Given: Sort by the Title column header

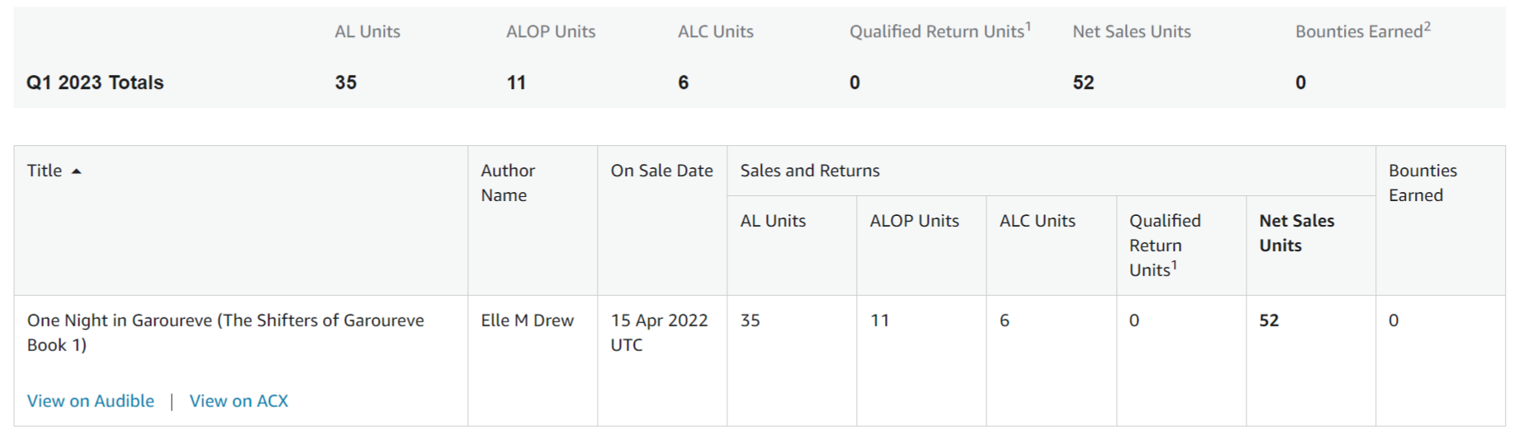Looking at the screenshot, I should [x=45, y=171].
